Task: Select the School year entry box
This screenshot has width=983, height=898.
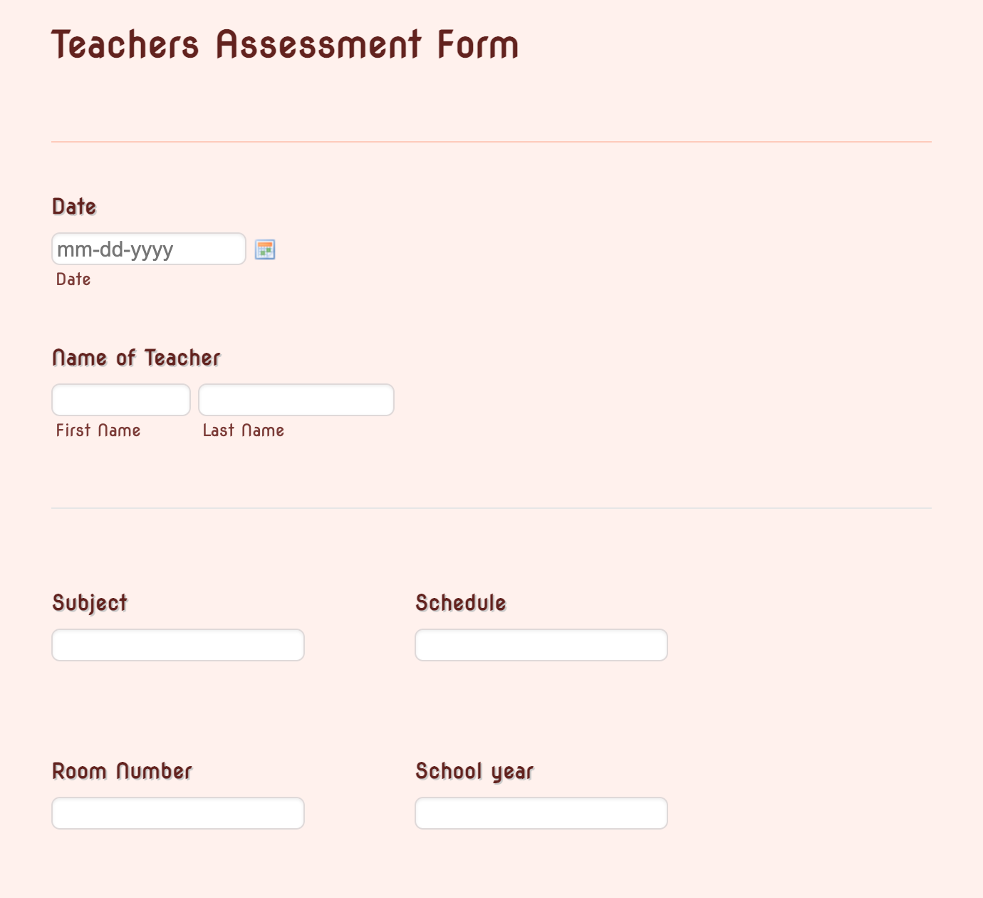Action: (541, 812)
